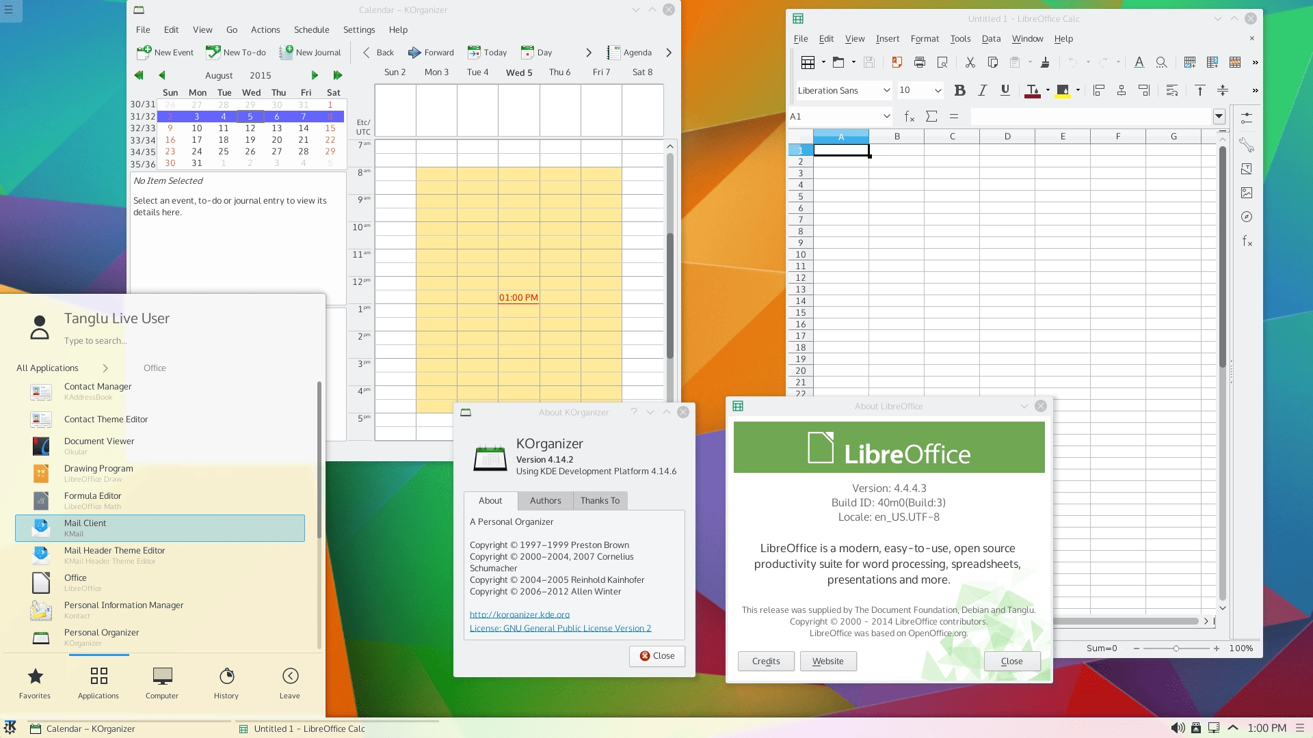Viewport: 1313px width, 738px height.
Task: Click the Export as PDF icon in Calc
Action: pyautogui.click(x=897, y=63)
